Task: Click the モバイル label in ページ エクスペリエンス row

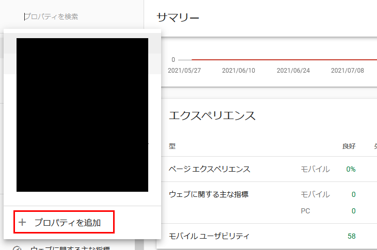Action: (x=315, y=169)
